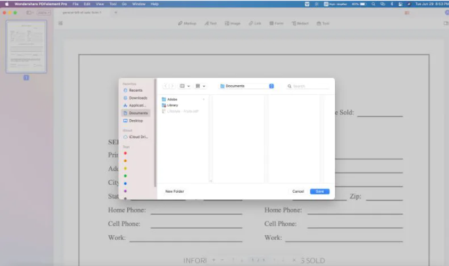Select the yellow tag dot
Viewport: 449px width, 266px height.
coord(125,168)
